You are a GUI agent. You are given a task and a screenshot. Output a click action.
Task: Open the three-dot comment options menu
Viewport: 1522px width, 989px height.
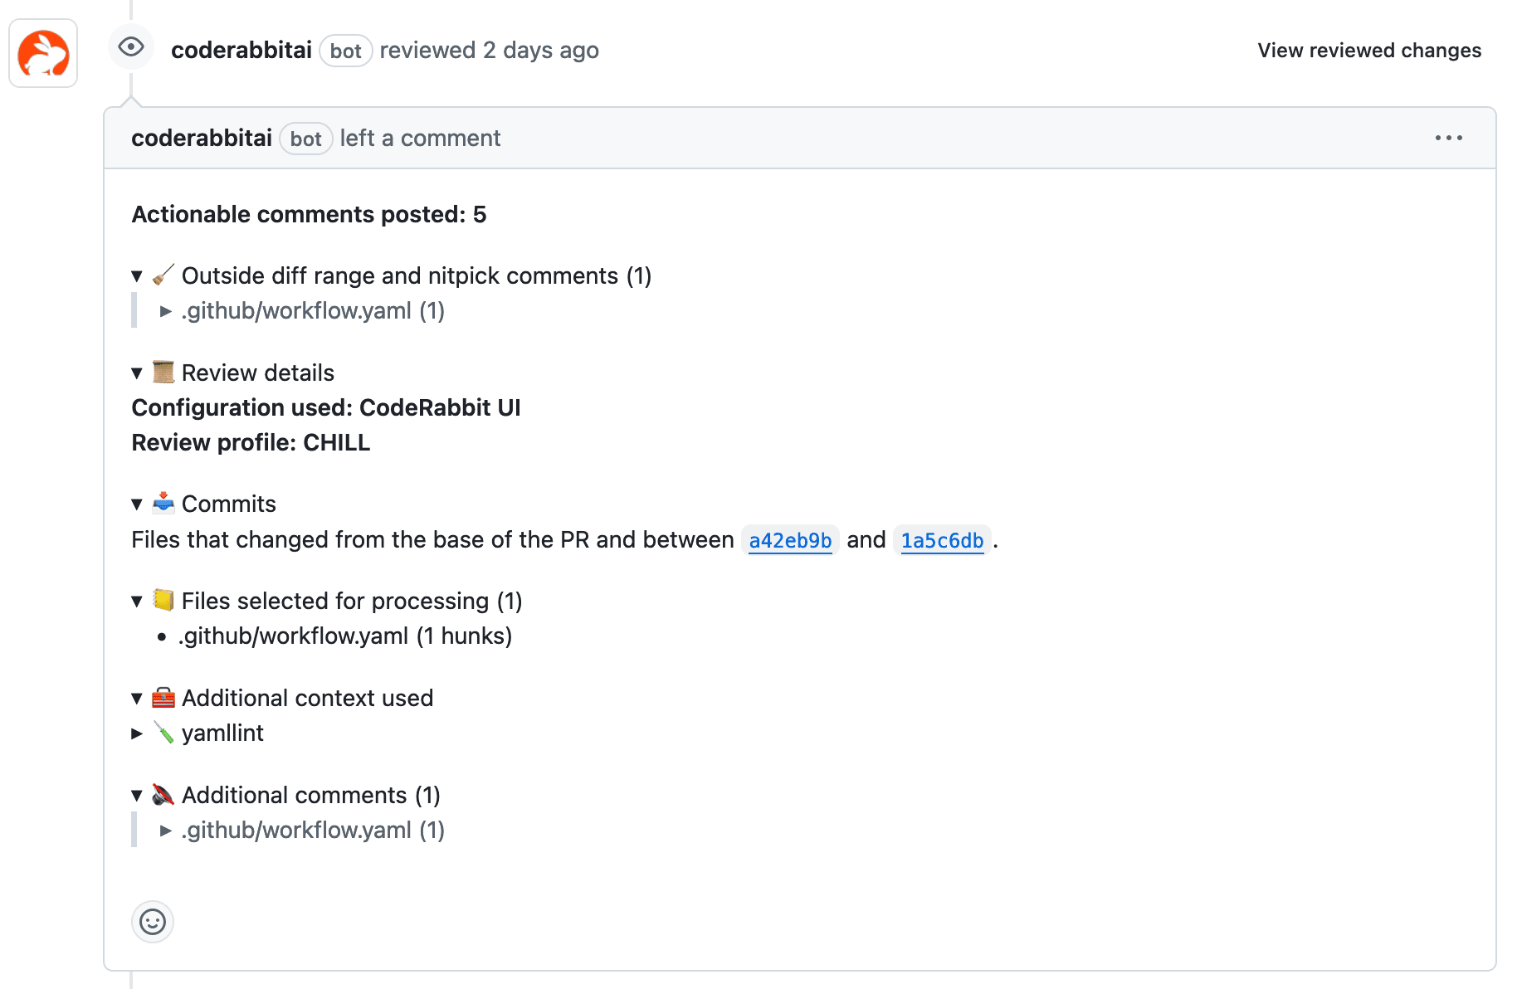tap(1448, 138)
